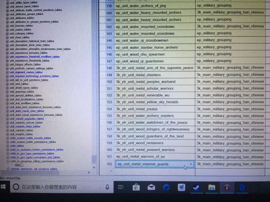Open the Mail app in the taskbar
Image resolution: width=270 pixels, height=202 pixels.
pyautogui.click(x=151, y=187)
